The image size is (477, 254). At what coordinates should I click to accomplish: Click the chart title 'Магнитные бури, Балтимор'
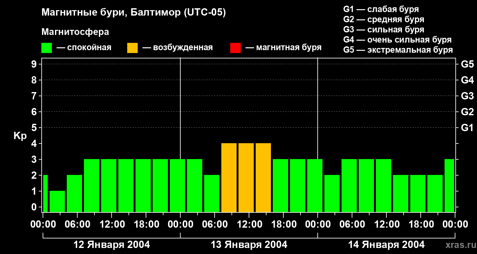coord(134,13)
